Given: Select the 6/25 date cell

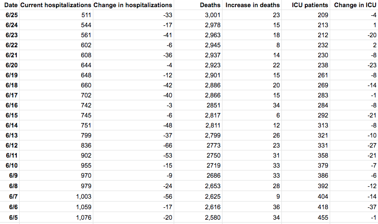Looking at the screenshot, I should point(11,15).
